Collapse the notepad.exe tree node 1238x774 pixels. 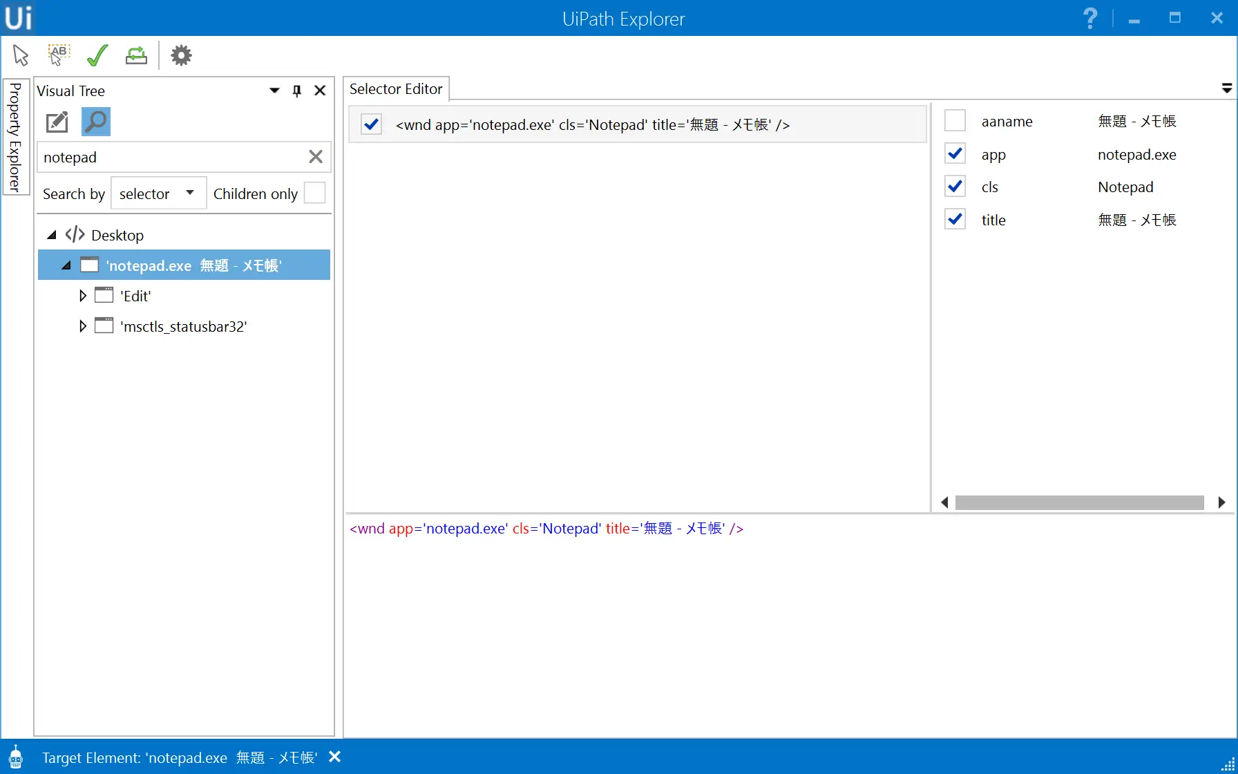pos(66,265)
